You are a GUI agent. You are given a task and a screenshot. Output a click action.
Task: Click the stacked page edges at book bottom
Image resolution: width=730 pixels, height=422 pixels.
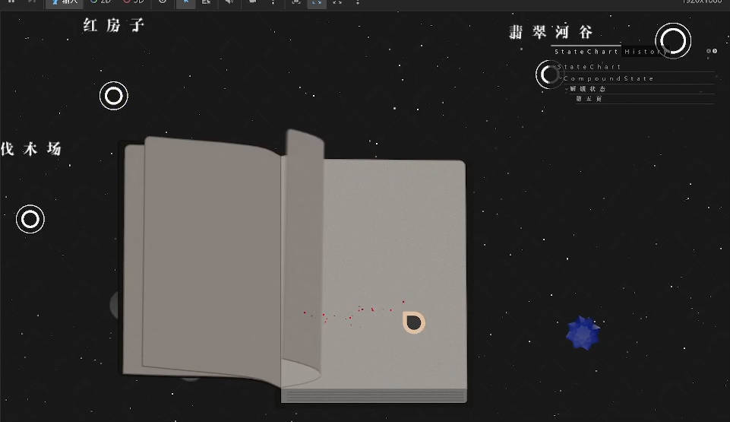[374, 395]
